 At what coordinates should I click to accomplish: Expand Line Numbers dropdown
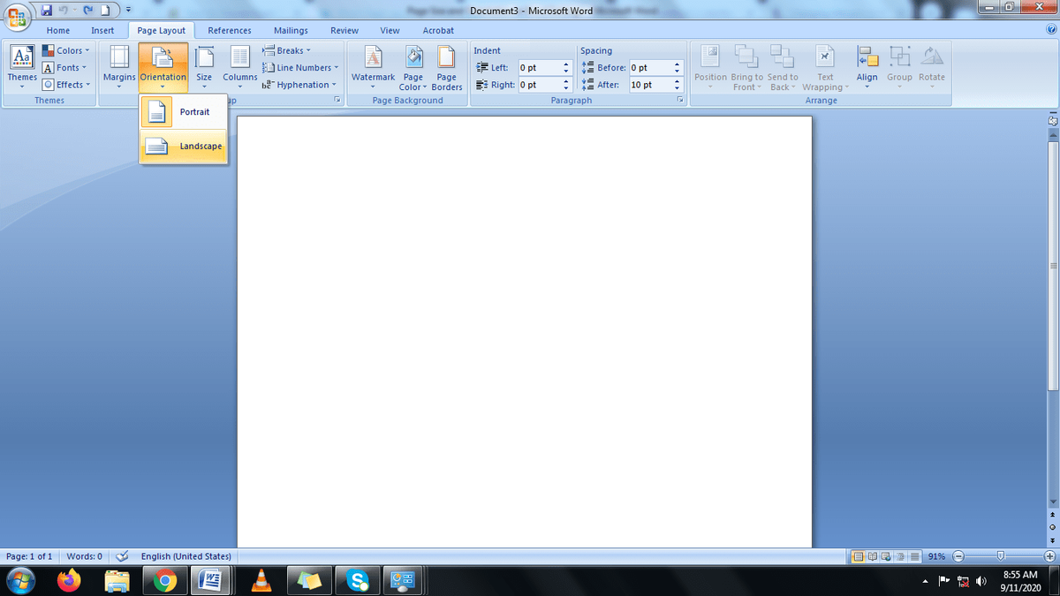300,68
